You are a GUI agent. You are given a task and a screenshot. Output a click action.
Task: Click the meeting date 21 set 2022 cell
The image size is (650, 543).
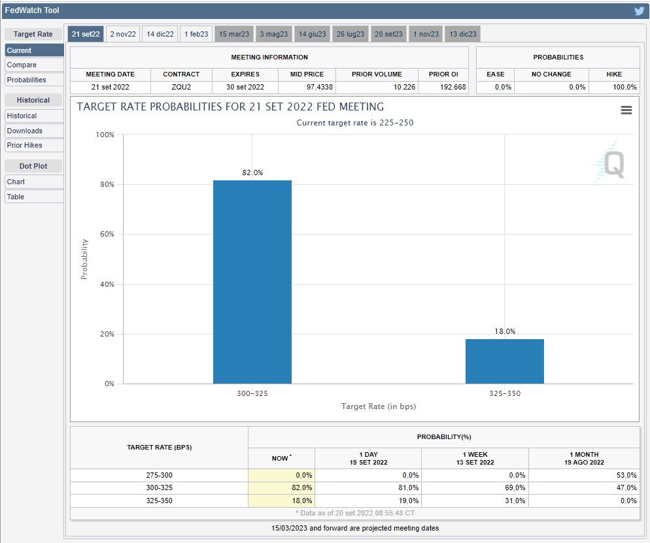[x=111, y=87]
